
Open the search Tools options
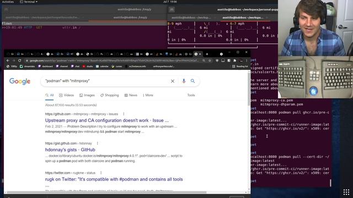click(x=191, y=95)
